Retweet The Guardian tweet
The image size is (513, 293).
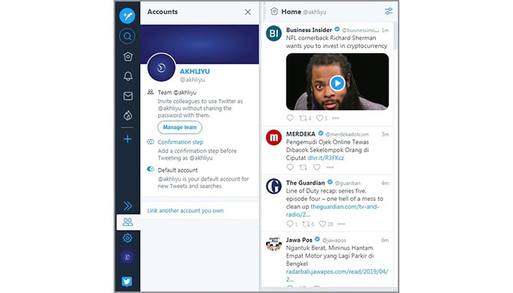point(306,224)
